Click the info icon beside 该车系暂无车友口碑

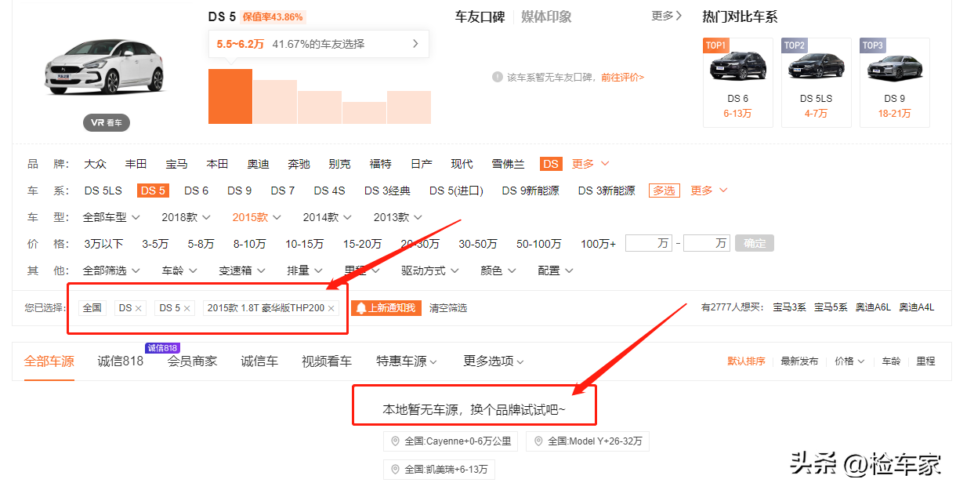pos(497,77)
